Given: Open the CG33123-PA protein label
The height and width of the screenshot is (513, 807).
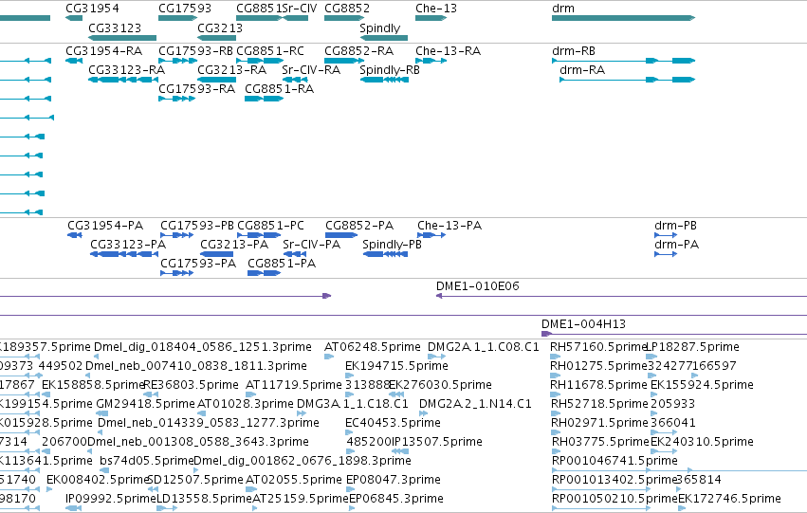Looking at the screenshot, I should (128, 245).
